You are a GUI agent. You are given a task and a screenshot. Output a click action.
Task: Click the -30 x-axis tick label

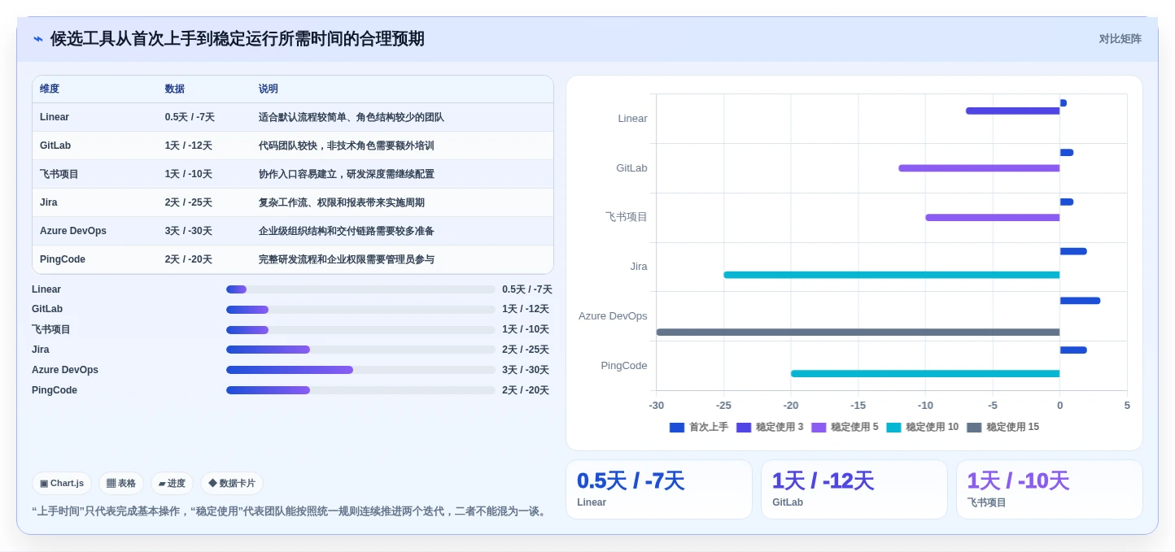click(656, 405)
